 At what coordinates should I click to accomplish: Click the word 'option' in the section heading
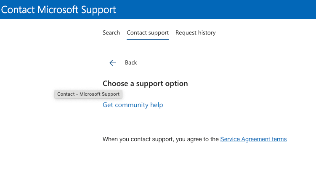click(x=176, y=83)
